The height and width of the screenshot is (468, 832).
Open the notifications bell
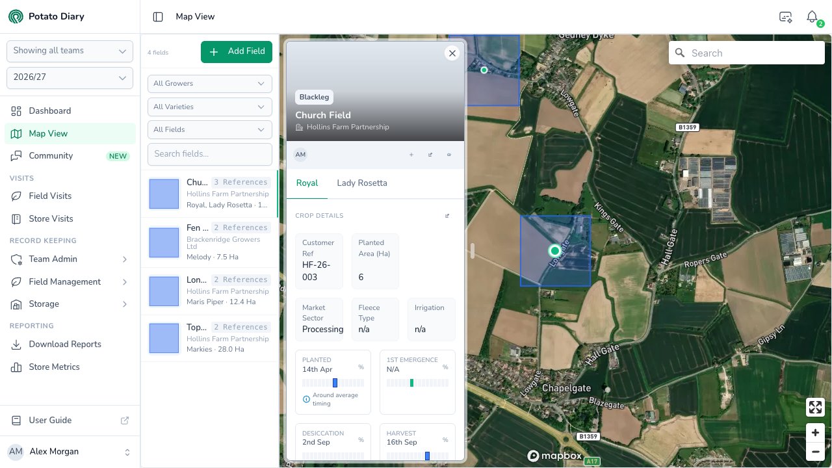click(x=812, y=17)
